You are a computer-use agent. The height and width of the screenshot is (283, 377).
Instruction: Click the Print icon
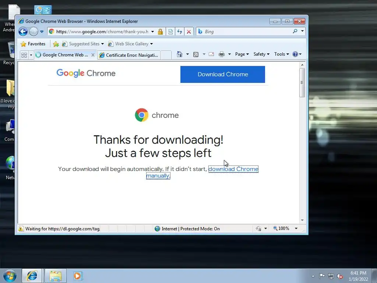click(x=221, y=54)
